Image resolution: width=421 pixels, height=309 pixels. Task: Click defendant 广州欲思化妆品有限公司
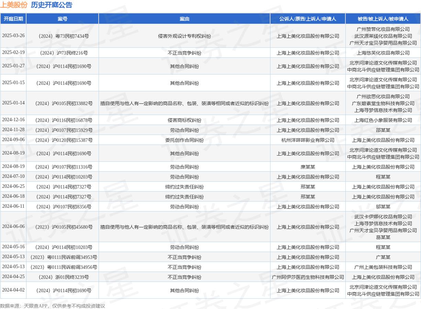(383, 96)
